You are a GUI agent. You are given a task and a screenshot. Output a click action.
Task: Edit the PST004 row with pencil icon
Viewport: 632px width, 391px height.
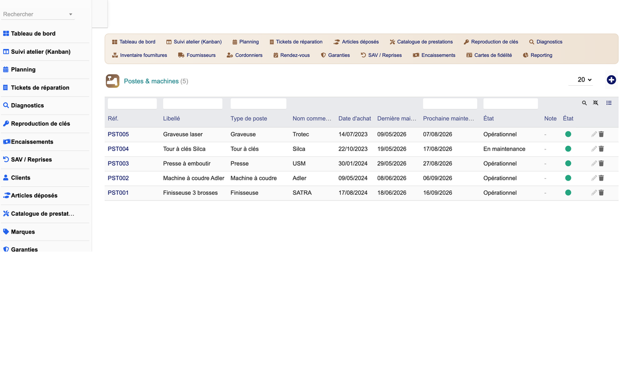pyautogui.click(x=594, y=149)
